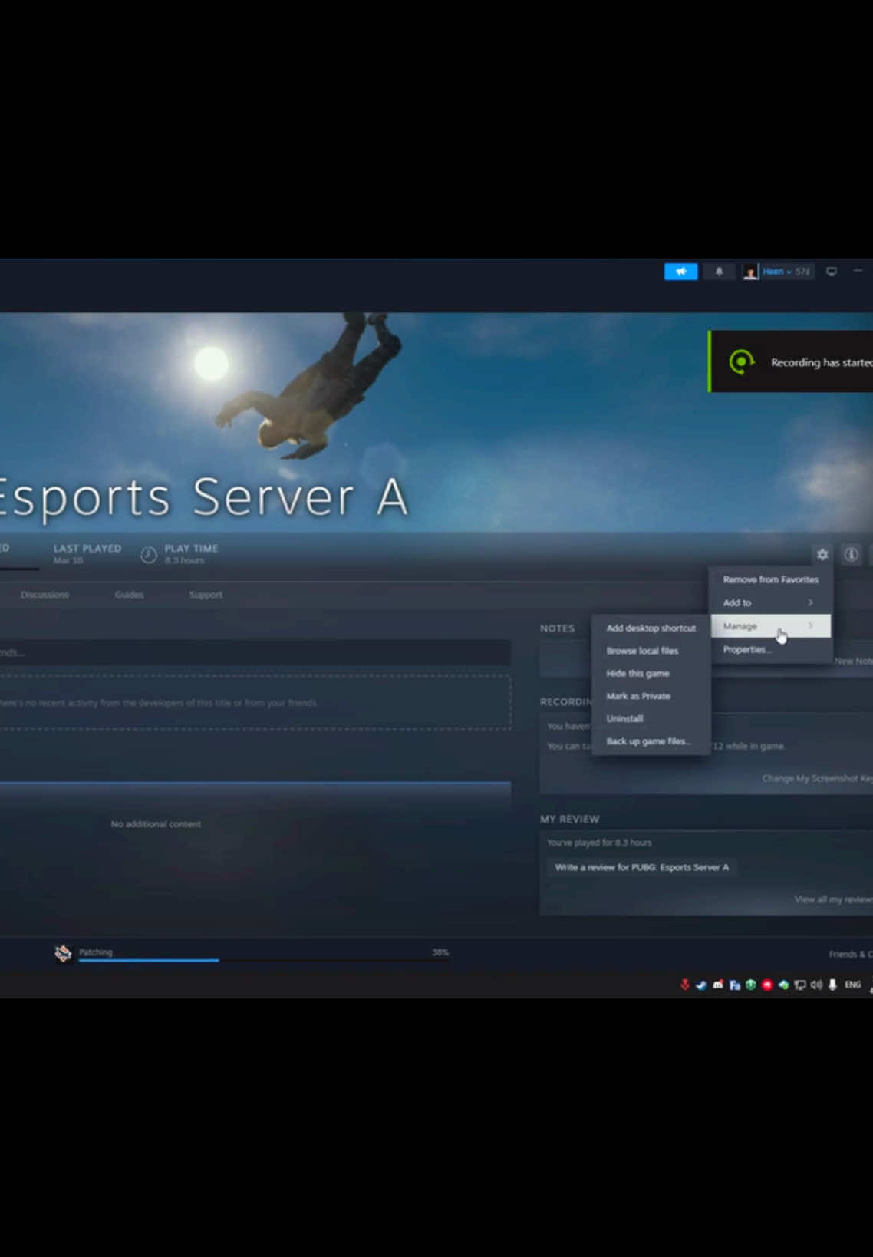Image resolution: width=873 pixels, height=1257 pixels.
Task: Click 'You've played for 8.3 hours' text
Action: tap(599, 843)
